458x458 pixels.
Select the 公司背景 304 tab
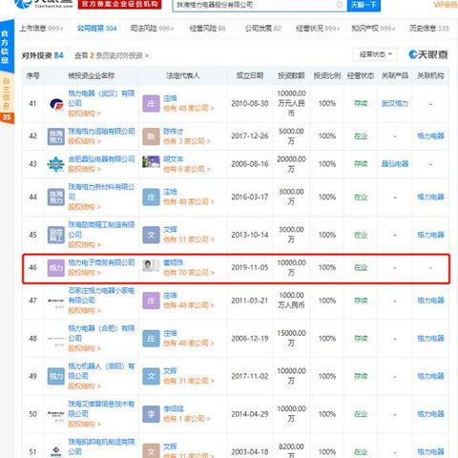[97, 29]
